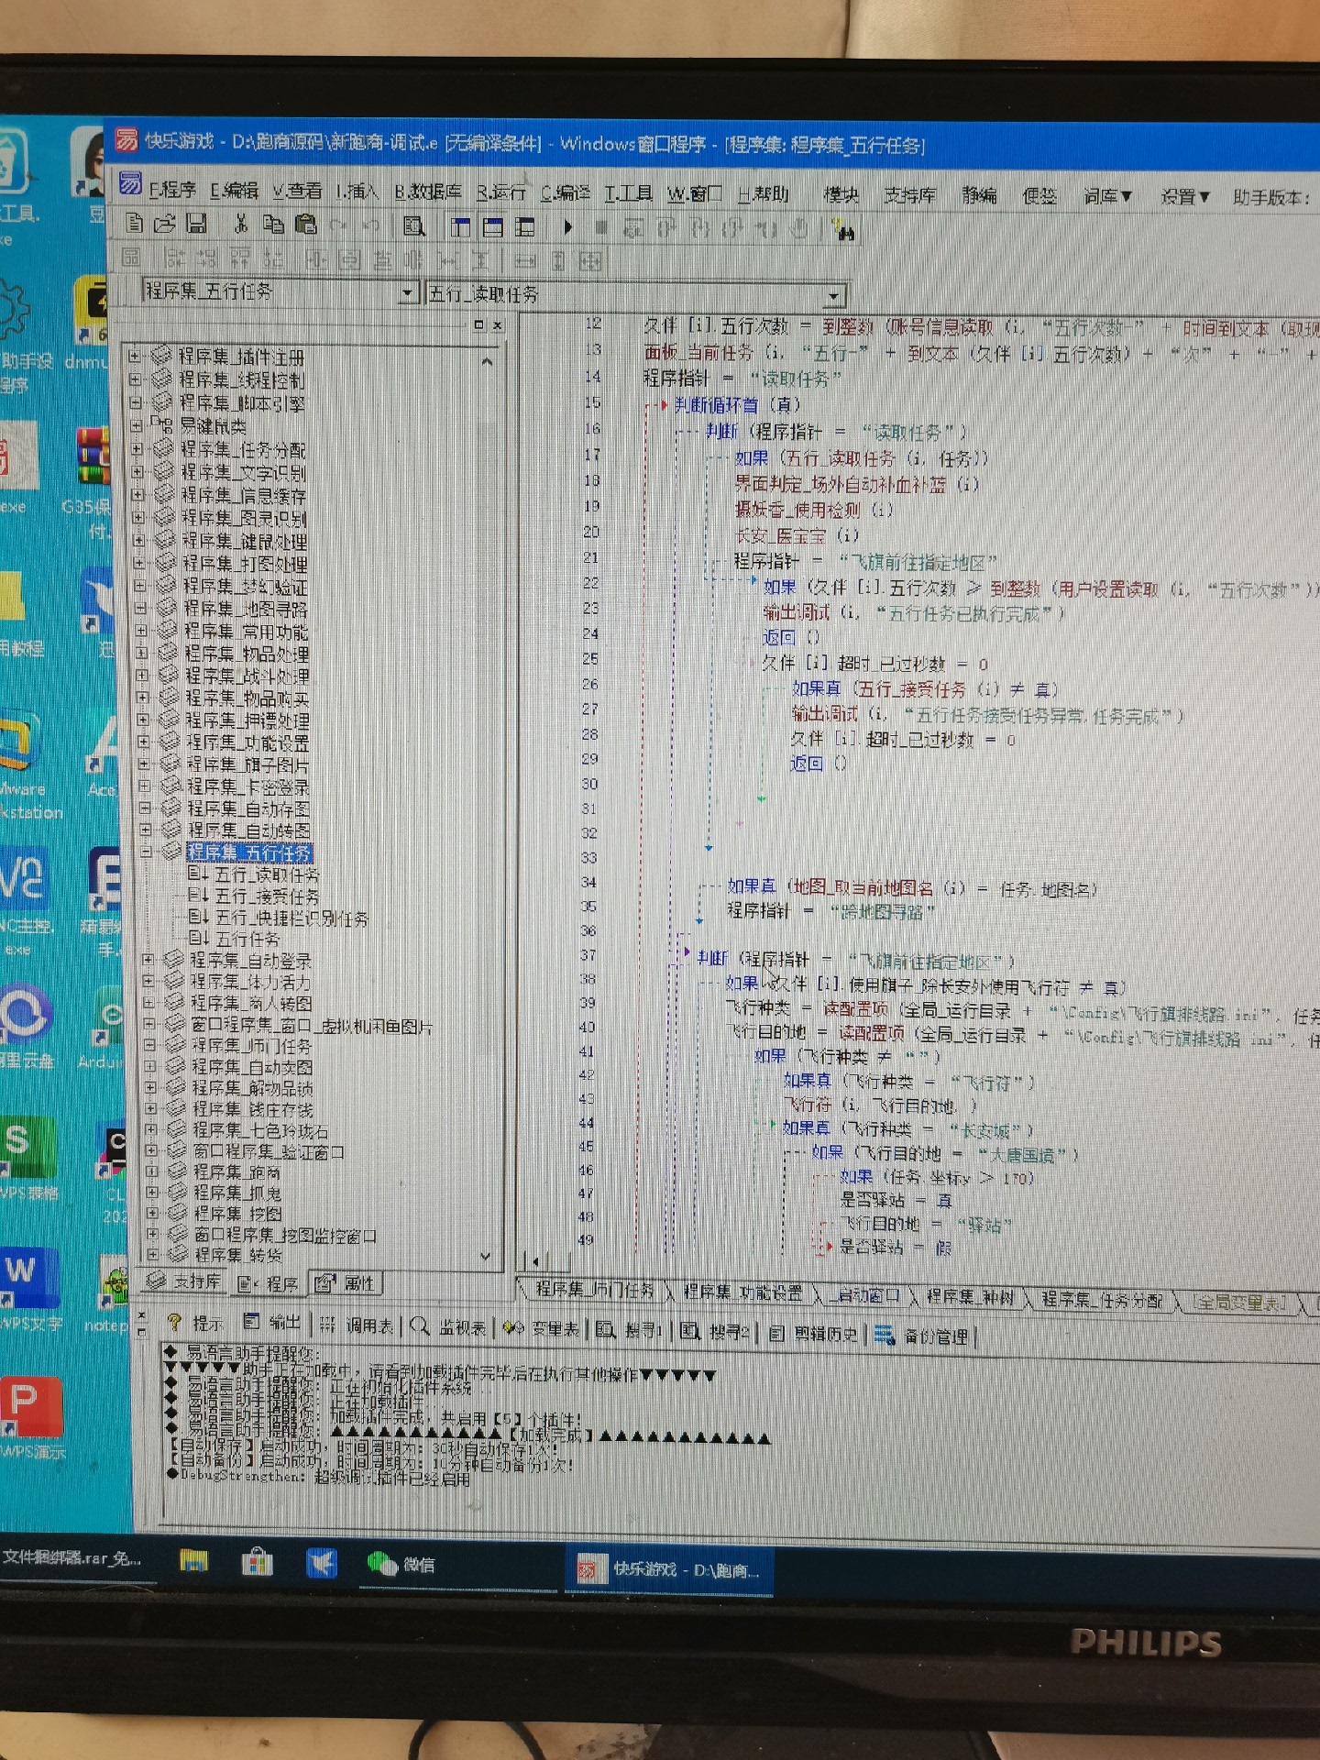
Task: Close the left project tree panel
Action: (x=498, y=325)
